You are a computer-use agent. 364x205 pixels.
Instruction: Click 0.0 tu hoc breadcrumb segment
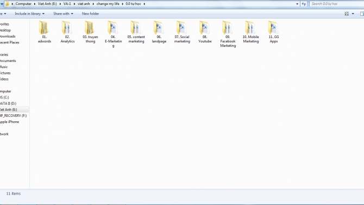(x=133, y=4)
